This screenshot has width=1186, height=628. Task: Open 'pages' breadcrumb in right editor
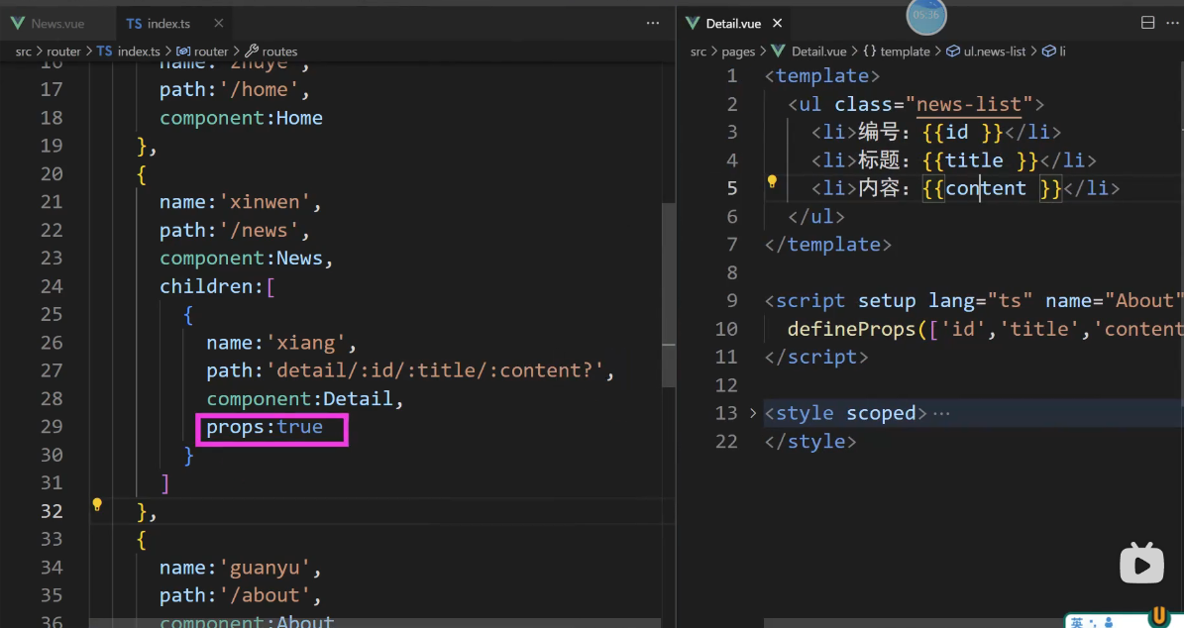[738, 52]
